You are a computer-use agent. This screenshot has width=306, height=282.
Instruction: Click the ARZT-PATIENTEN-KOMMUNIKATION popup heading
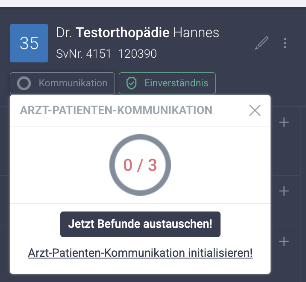click(x=116, y=110)
